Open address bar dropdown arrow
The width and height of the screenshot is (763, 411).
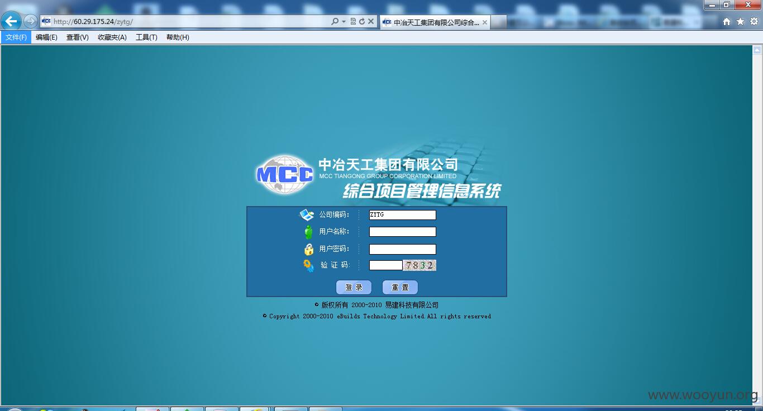tap(344, 22)
